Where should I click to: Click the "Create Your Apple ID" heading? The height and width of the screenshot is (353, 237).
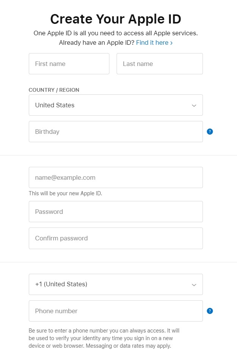(115, 19)
